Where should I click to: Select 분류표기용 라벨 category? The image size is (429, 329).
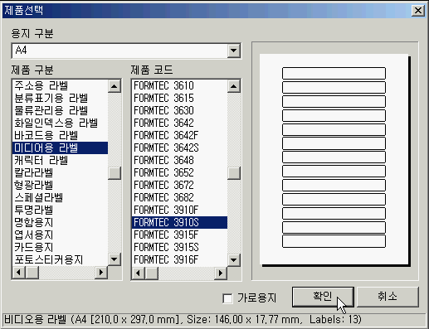(x=60, y=98)
